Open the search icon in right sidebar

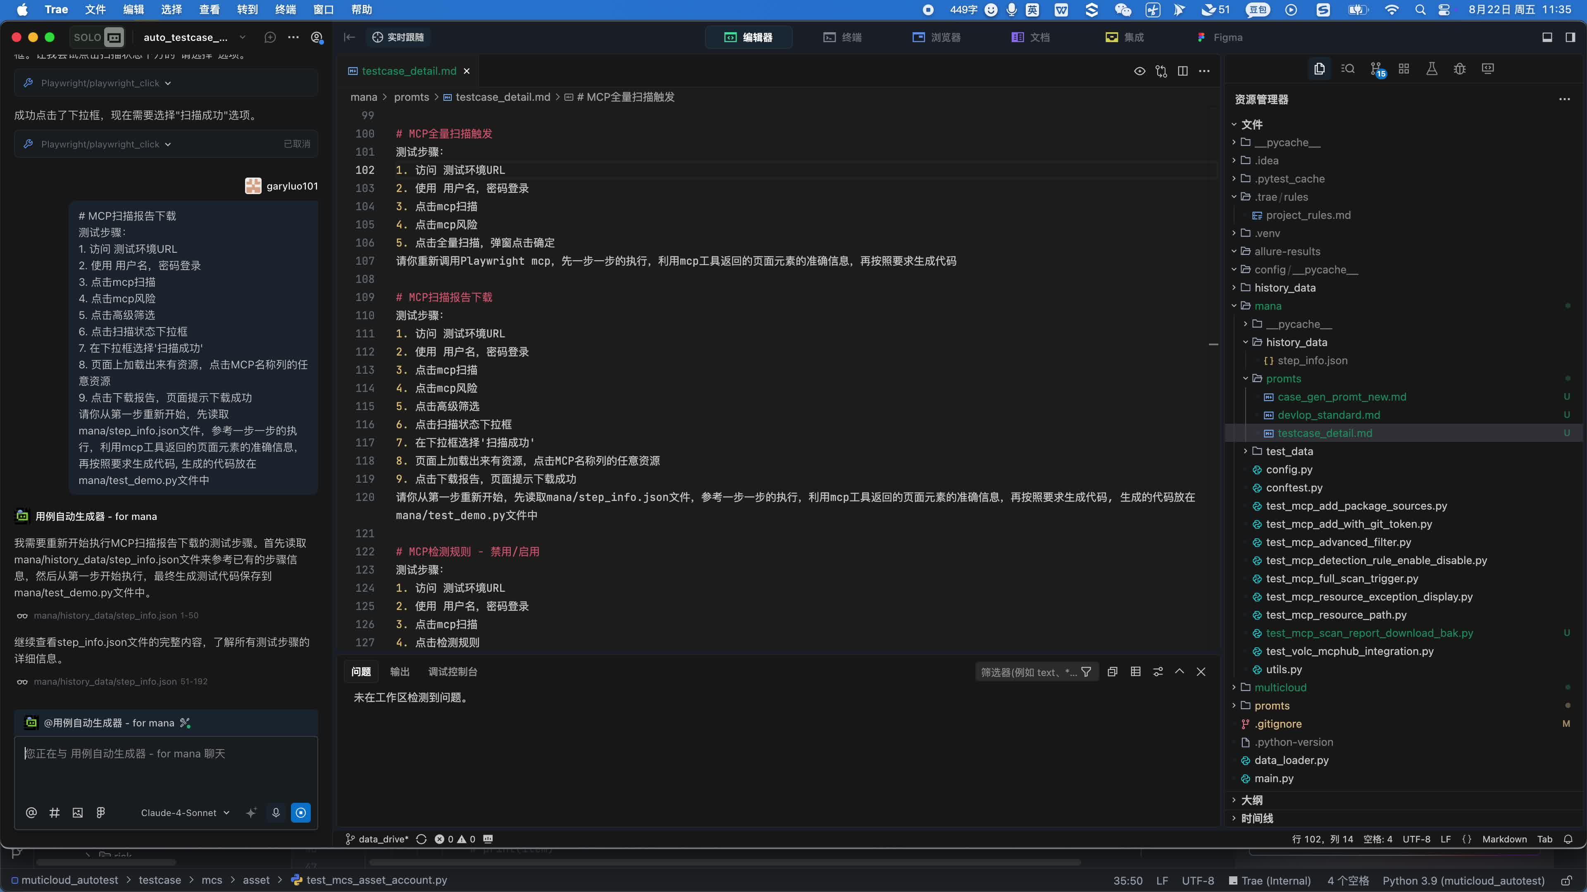(1347, 68)
